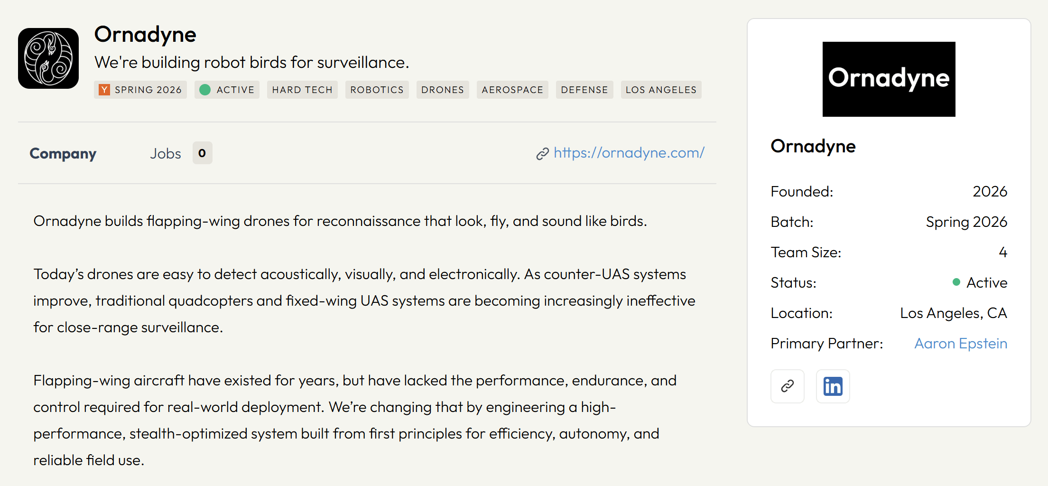Image resolution: width=1048 pixels, height=486 pixels.
Task: Click the green Active status tag
Action: (x=227, y=90)
